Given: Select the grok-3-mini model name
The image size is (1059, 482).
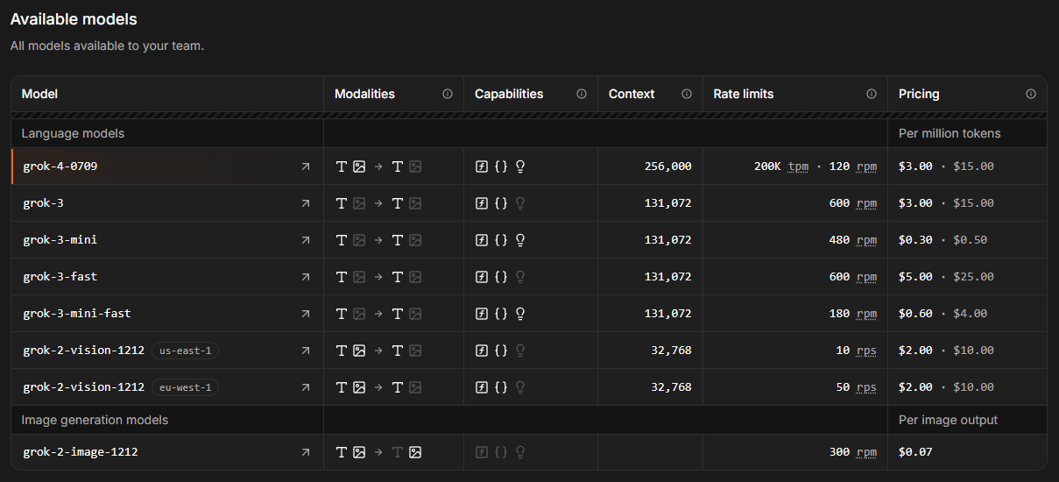Looking at the screenshot, I should 60,240.
